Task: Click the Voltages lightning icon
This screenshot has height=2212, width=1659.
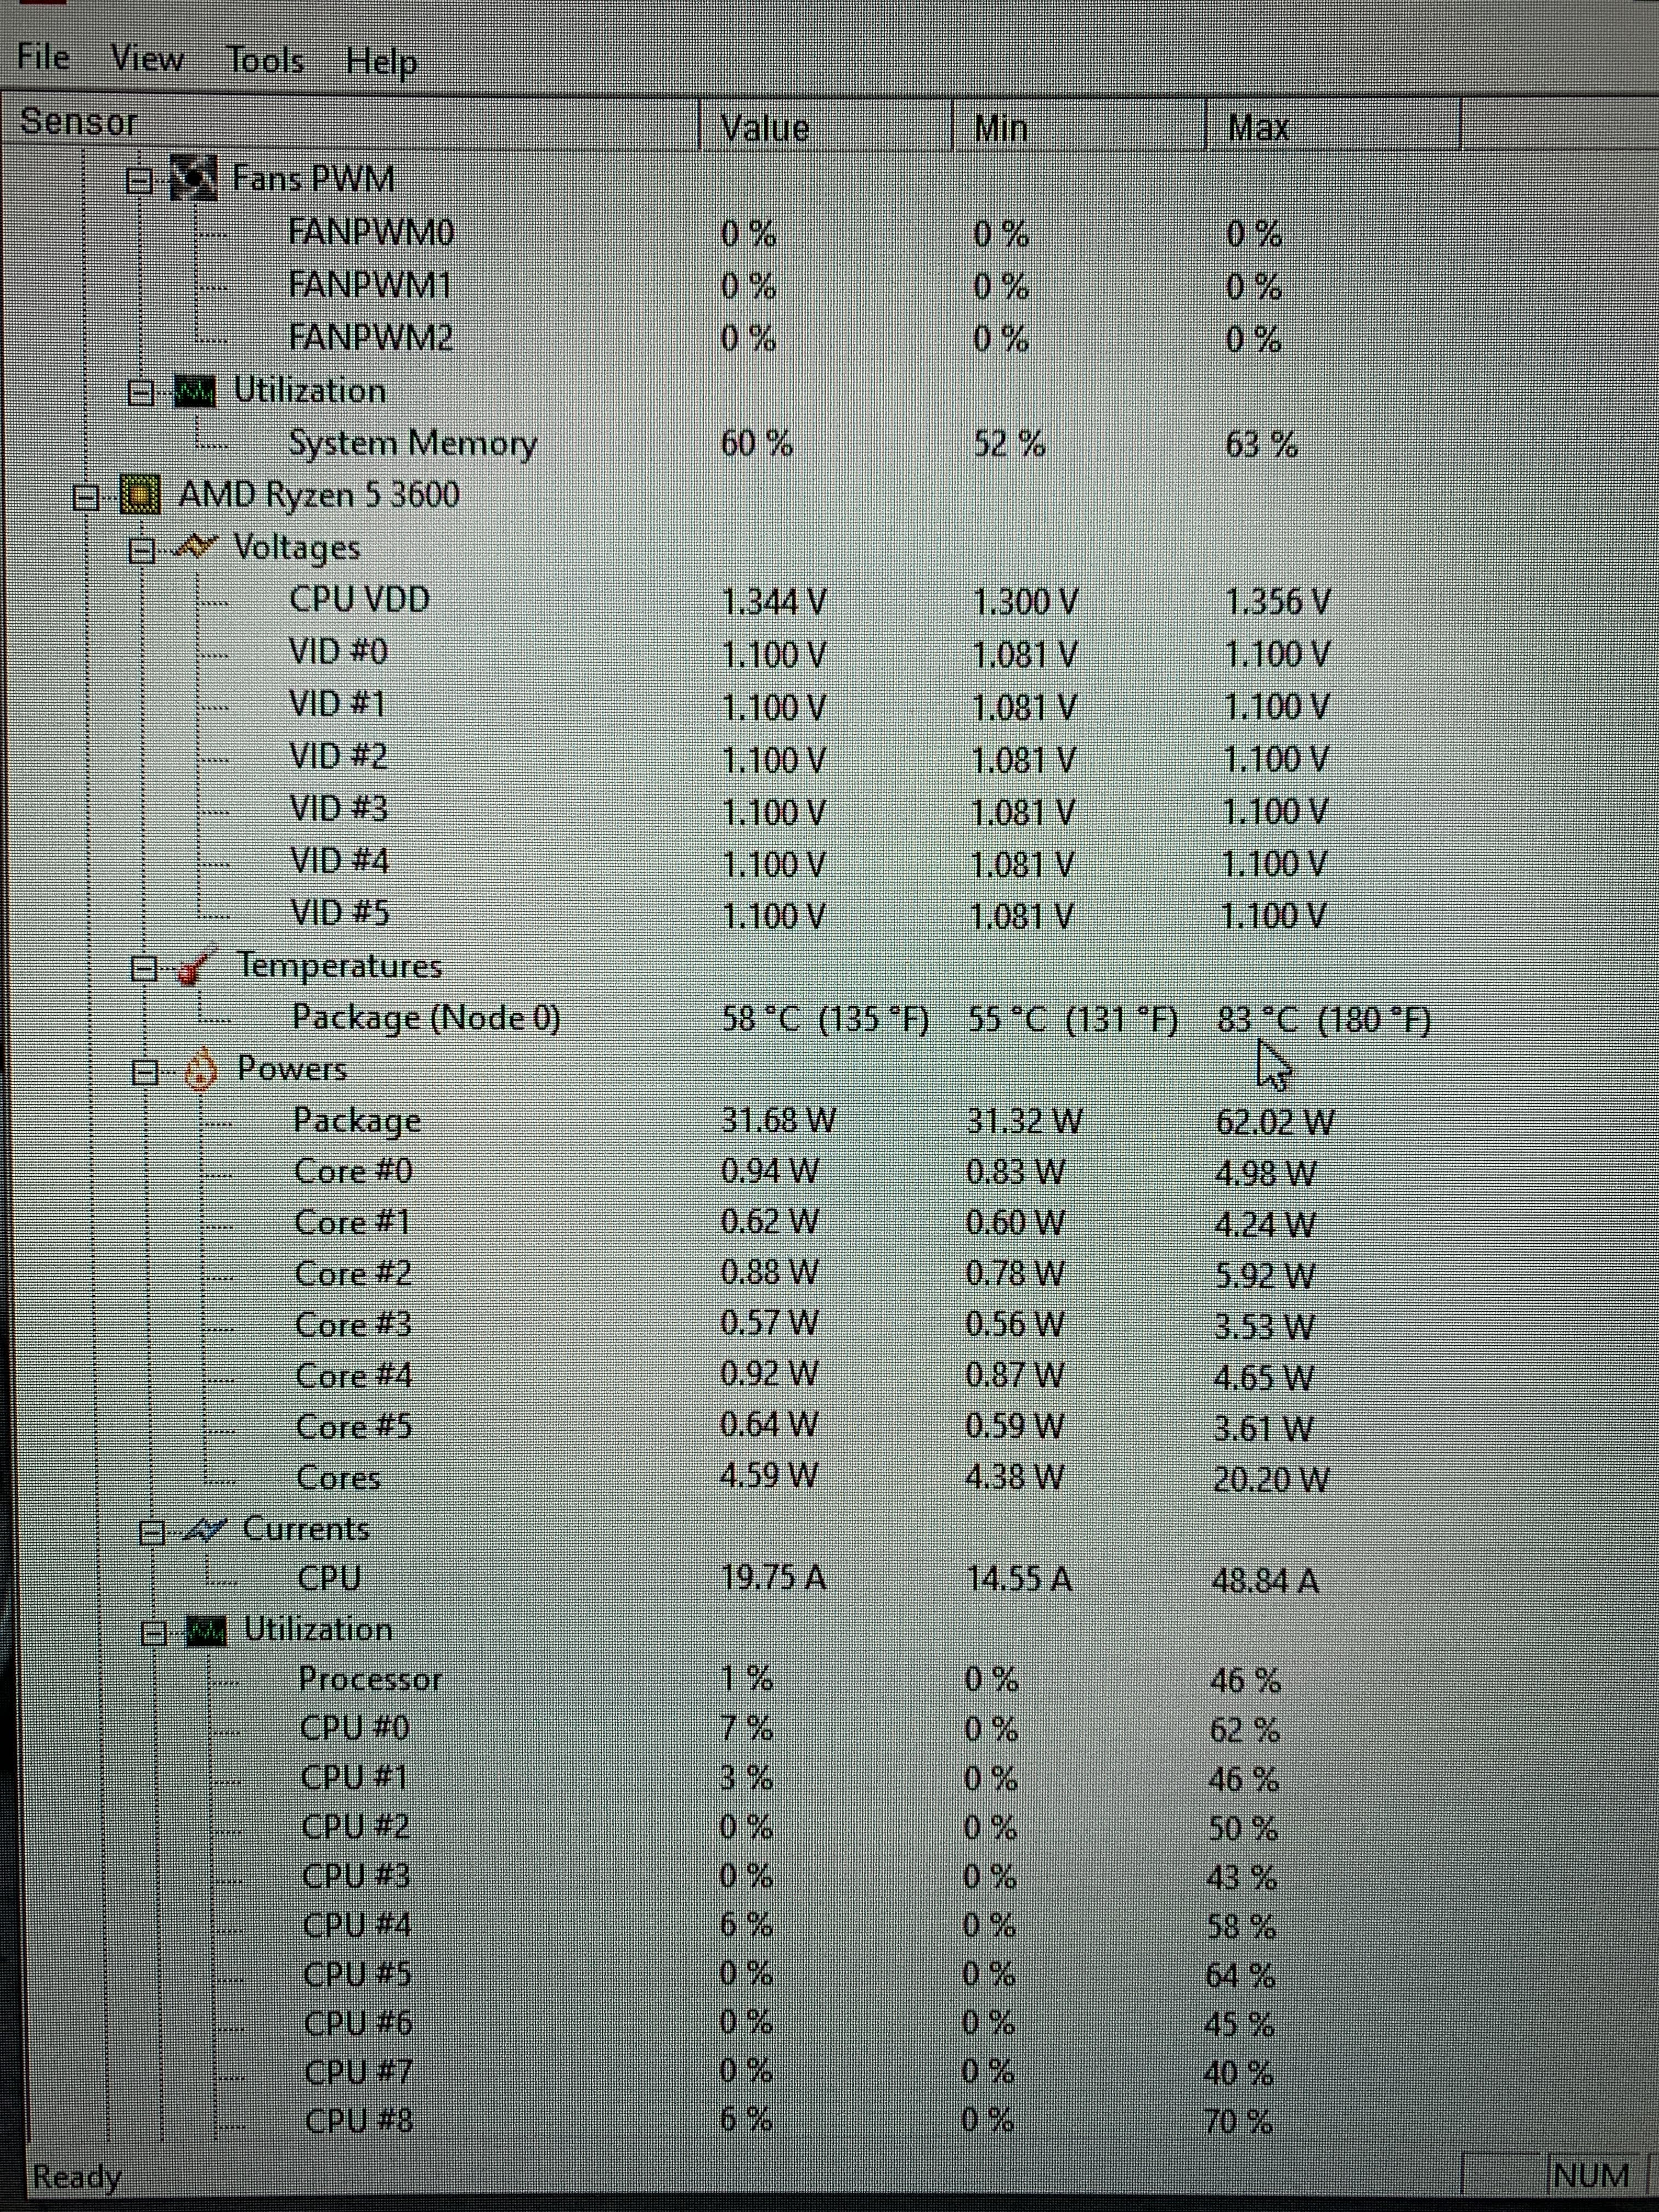Action: 196,547
